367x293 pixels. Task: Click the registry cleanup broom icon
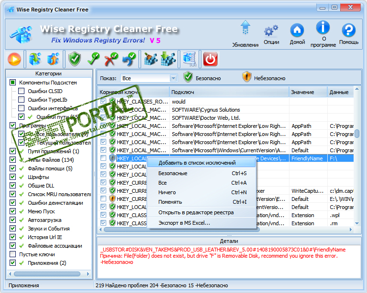[151, 59]
